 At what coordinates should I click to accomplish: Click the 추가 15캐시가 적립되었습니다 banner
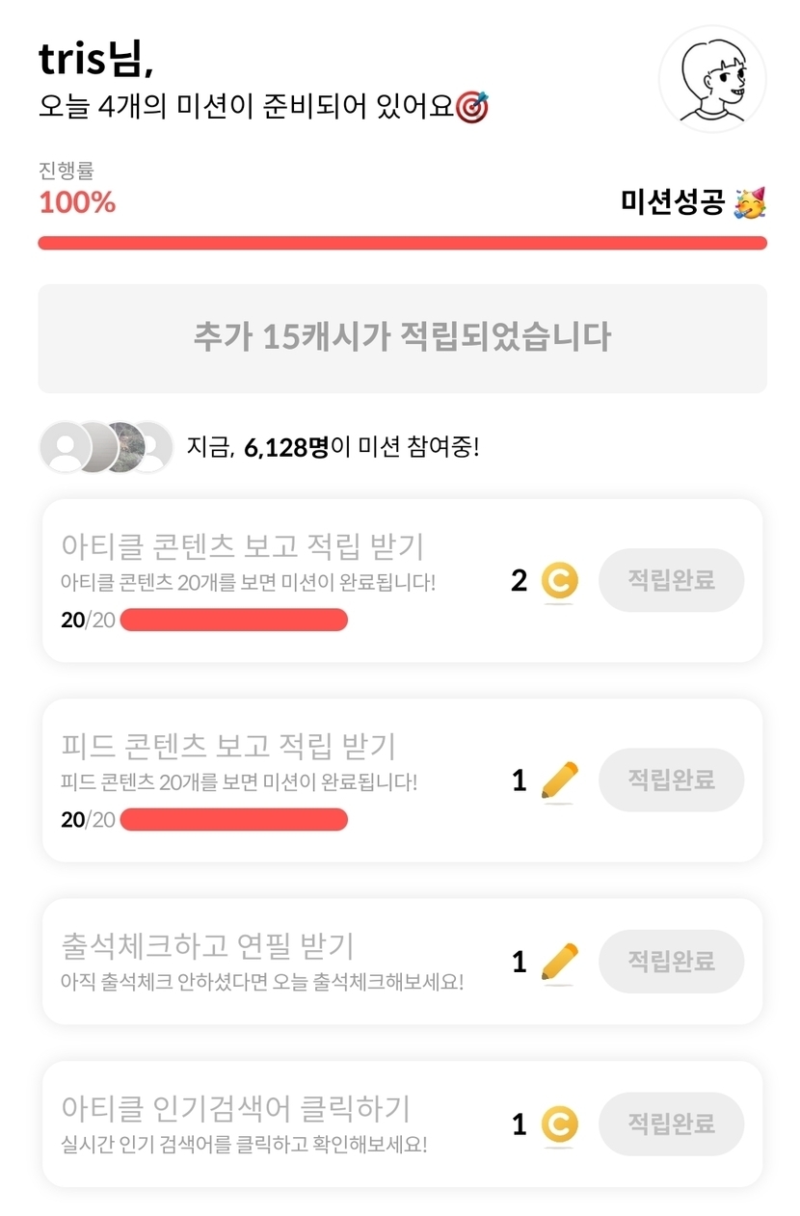point(402,338)
